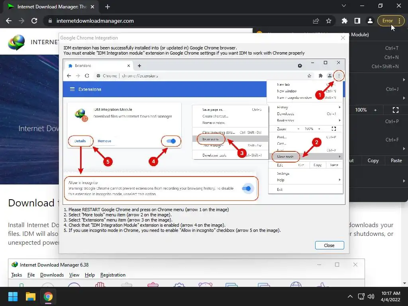
Task: Open the Chrome profile avatar menu
Action: pos(370,21)
